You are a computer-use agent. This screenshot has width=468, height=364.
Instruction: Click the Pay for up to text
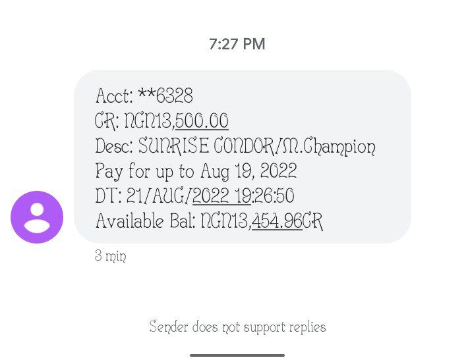coord(144,172)
